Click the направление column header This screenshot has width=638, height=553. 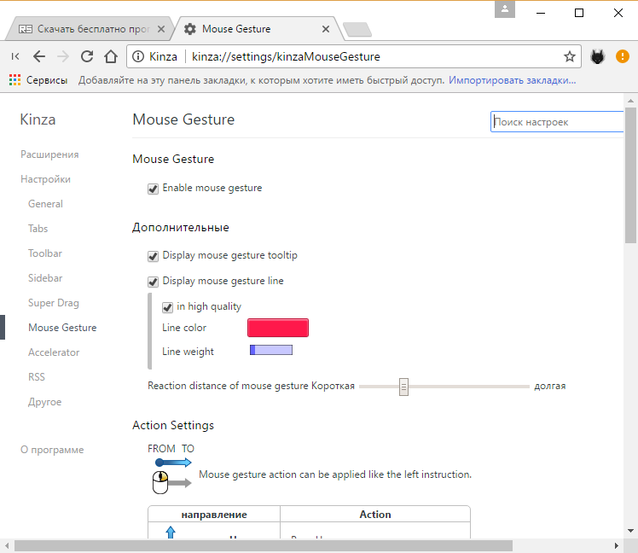pyautogui.click(x=214, y=515)
